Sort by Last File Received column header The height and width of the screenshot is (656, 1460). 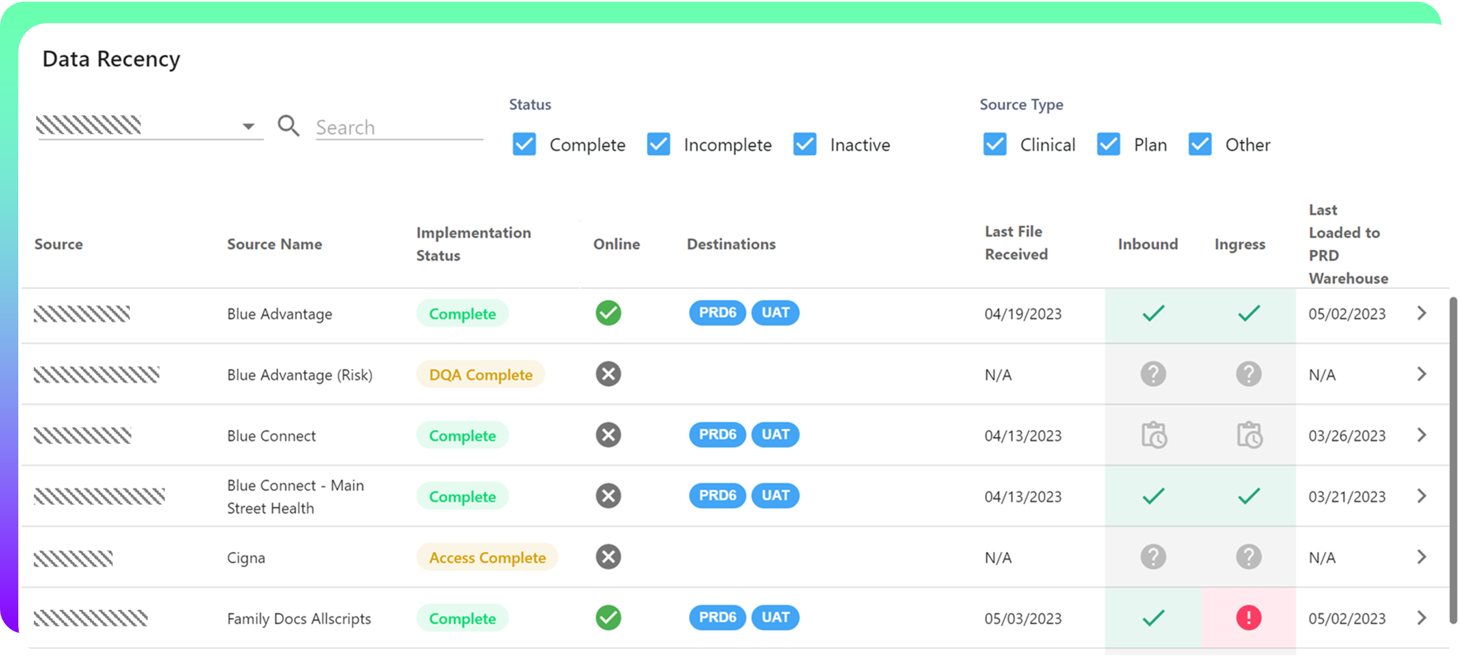1016,243
